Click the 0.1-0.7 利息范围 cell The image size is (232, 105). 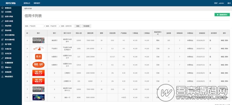point(113,57)
